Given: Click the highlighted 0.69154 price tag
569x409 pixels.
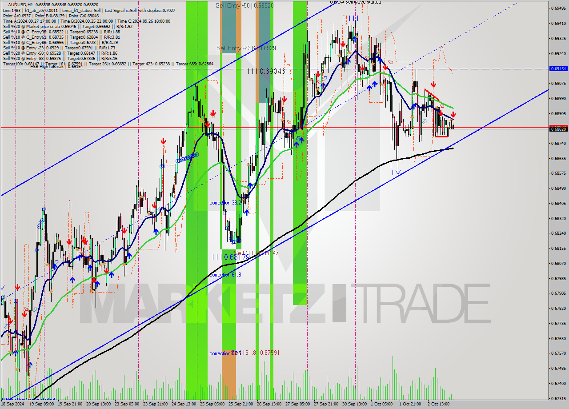Looking at the screenshot, I should (x=558, y=69).
